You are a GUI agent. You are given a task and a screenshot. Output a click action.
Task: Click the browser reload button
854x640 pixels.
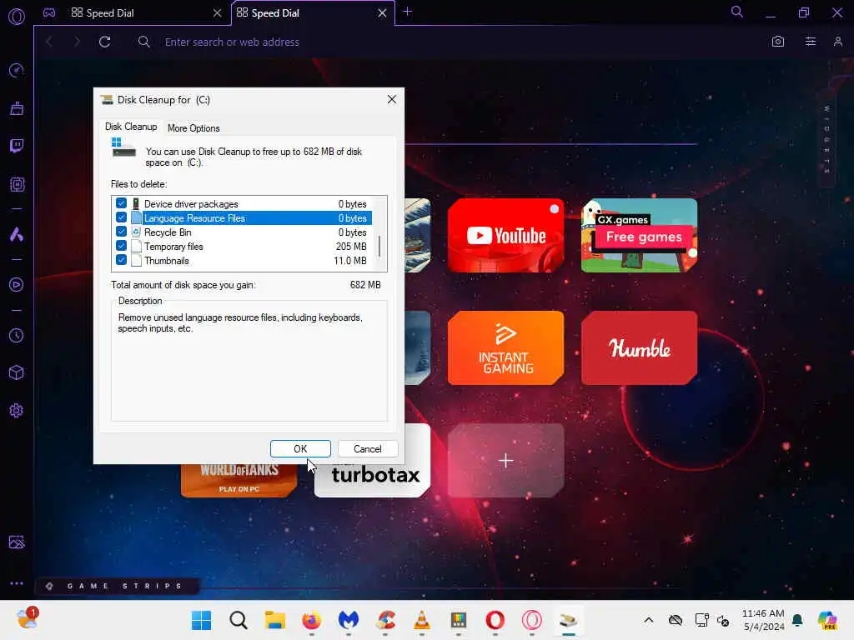(x=104, y=42)
